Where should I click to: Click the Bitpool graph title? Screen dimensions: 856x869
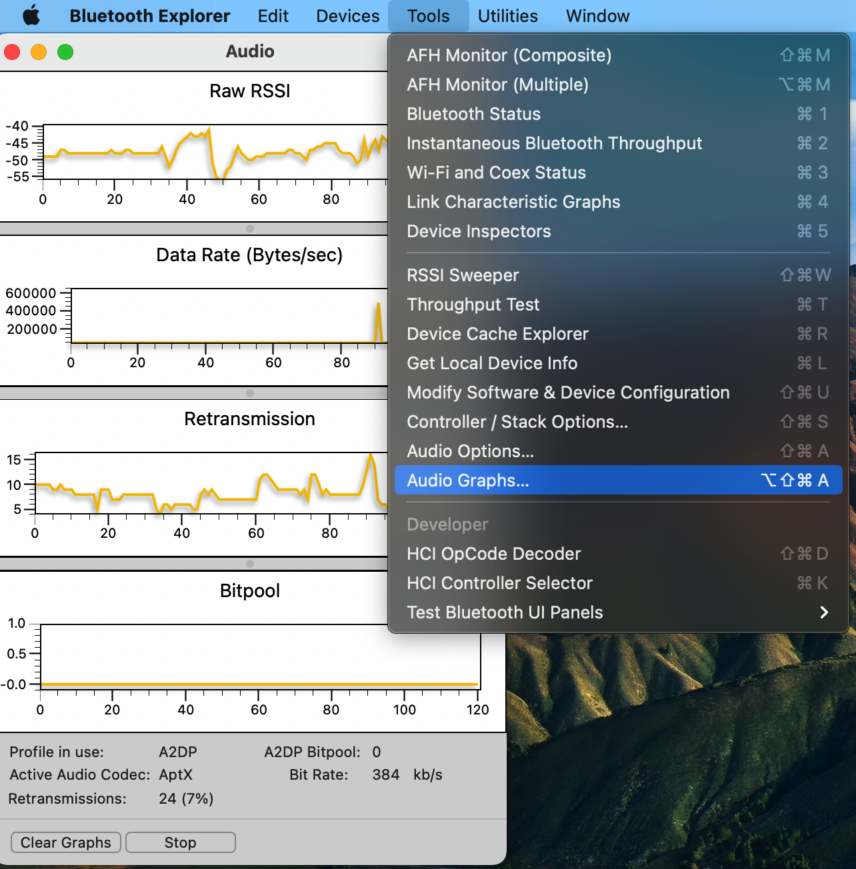click(250, 591)
